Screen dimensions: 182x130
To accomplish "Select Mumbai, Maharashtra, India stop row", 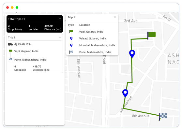I will coord(92,45).
